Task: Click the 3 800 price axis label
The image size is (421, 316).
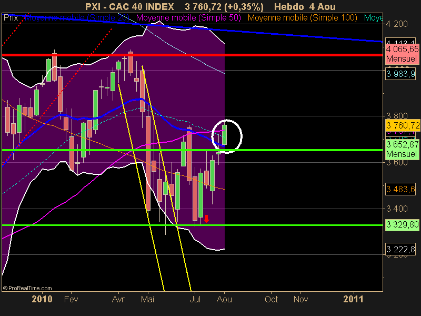Action: click(397, 116)
